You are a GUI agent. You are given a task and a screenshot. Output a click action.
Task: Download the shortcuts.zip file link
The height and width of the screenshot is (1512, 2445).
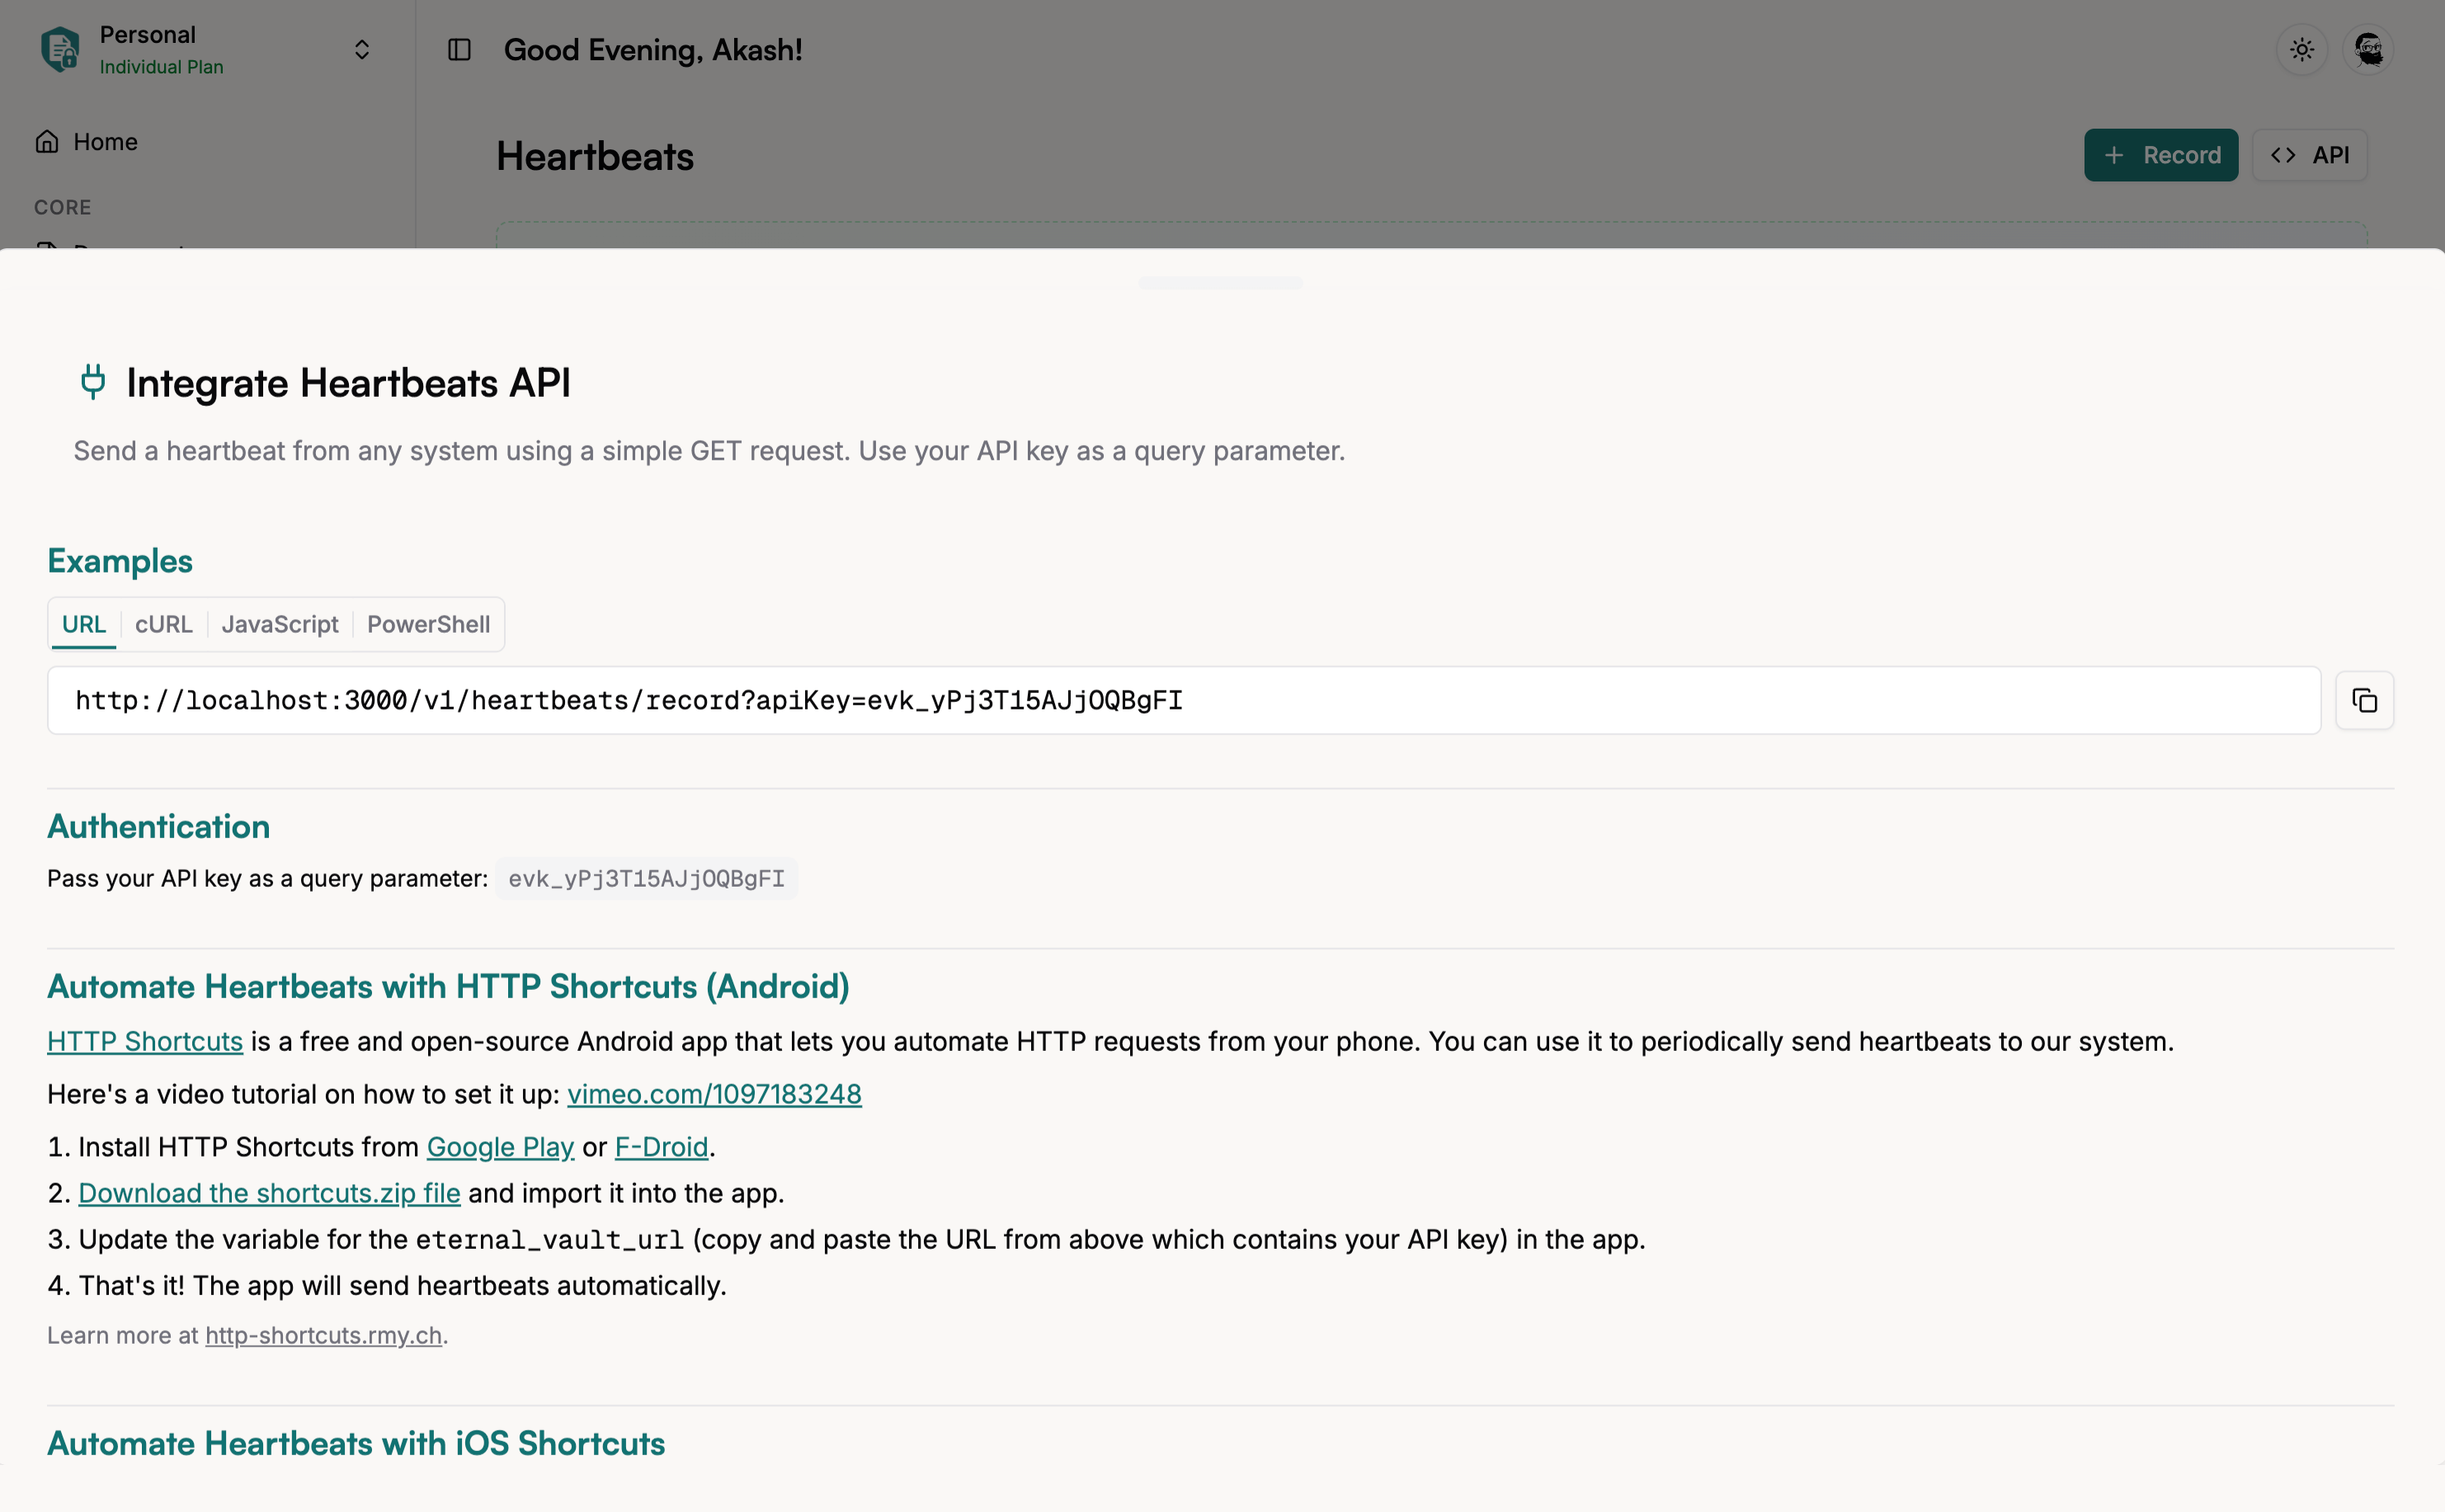pyautogui.click(x=269, y=1193)
